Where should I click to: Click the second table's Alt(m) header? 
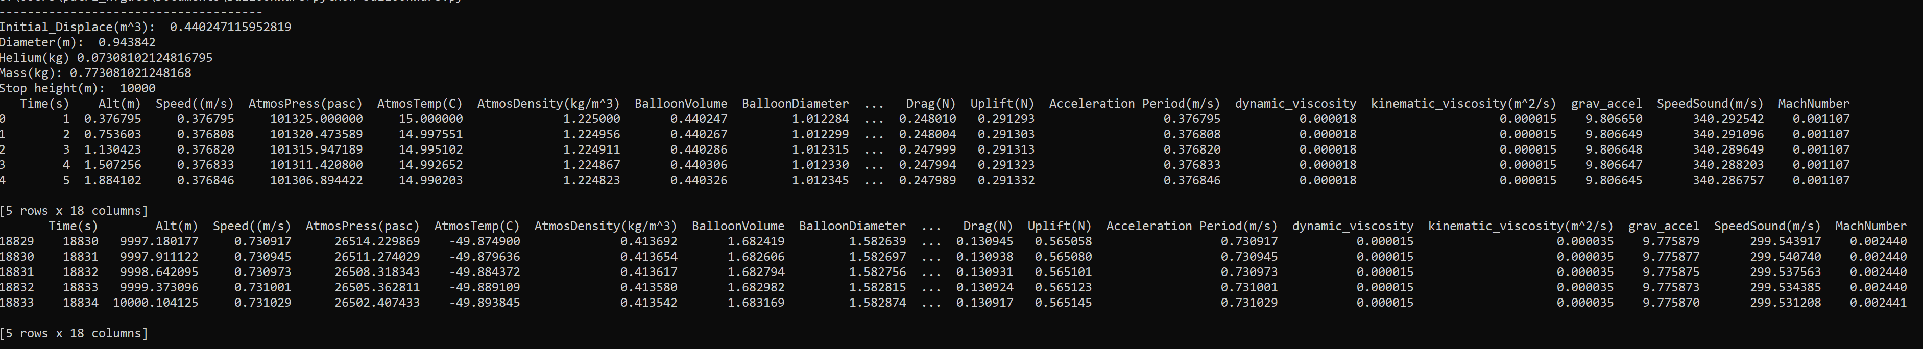pos(177,226)
